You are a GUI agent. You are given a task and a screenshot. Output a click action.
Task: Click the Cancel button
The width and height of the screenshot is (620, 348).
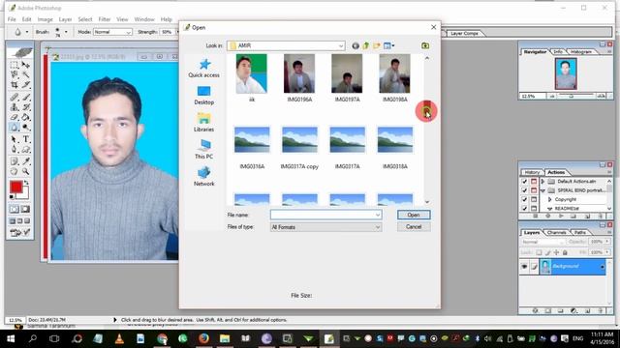(x=414, y=227)
